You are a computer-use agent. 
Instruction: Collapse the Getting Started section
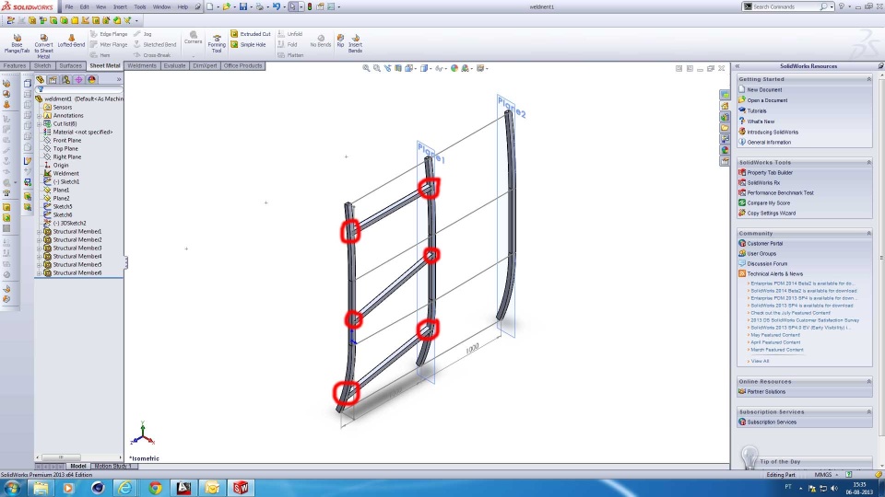868,79
